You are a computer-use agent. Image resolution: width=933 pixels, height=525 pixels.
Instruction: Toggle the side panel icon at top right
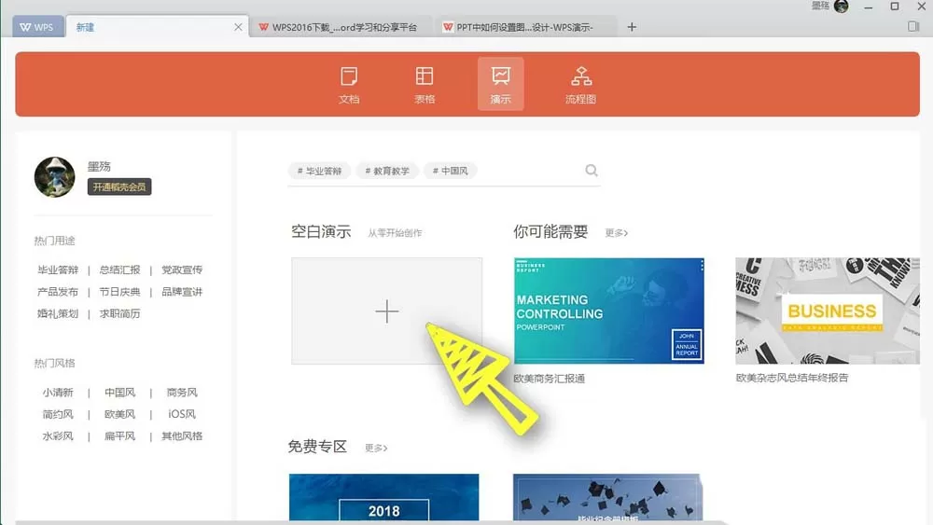click(x=913, y=26)
